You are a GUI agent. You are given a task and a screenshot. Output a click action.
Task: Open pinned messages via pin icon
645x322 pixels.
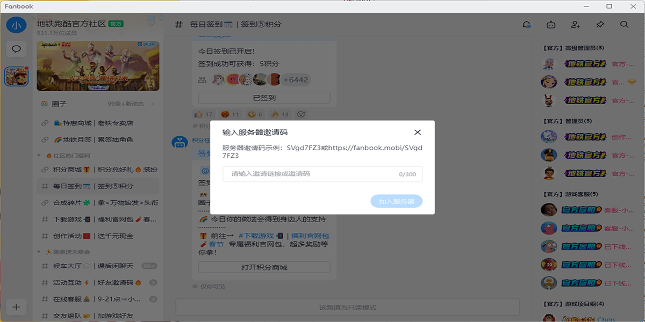click(600, 24)
